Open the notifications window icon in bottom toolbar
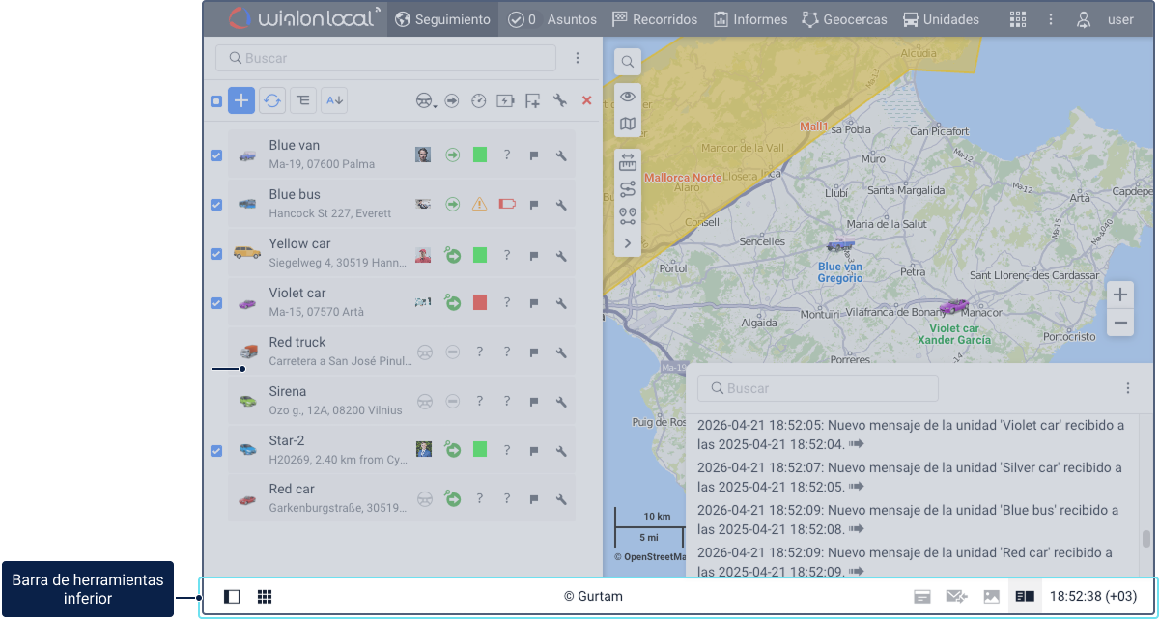This screenshot has width=1159, height=619. coord(922,597)
